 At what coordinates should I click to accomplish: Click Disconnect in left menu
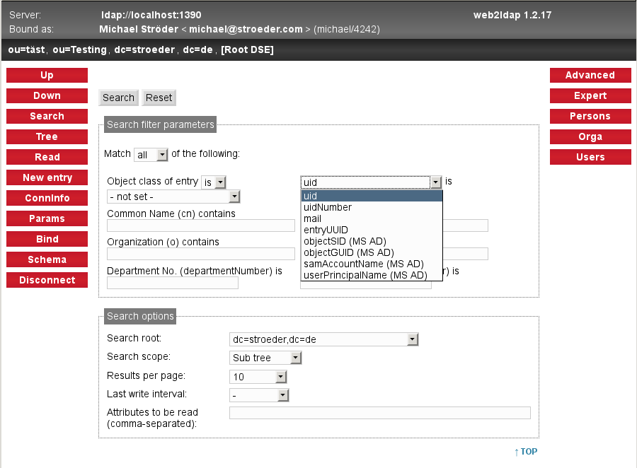pos(47,280)
